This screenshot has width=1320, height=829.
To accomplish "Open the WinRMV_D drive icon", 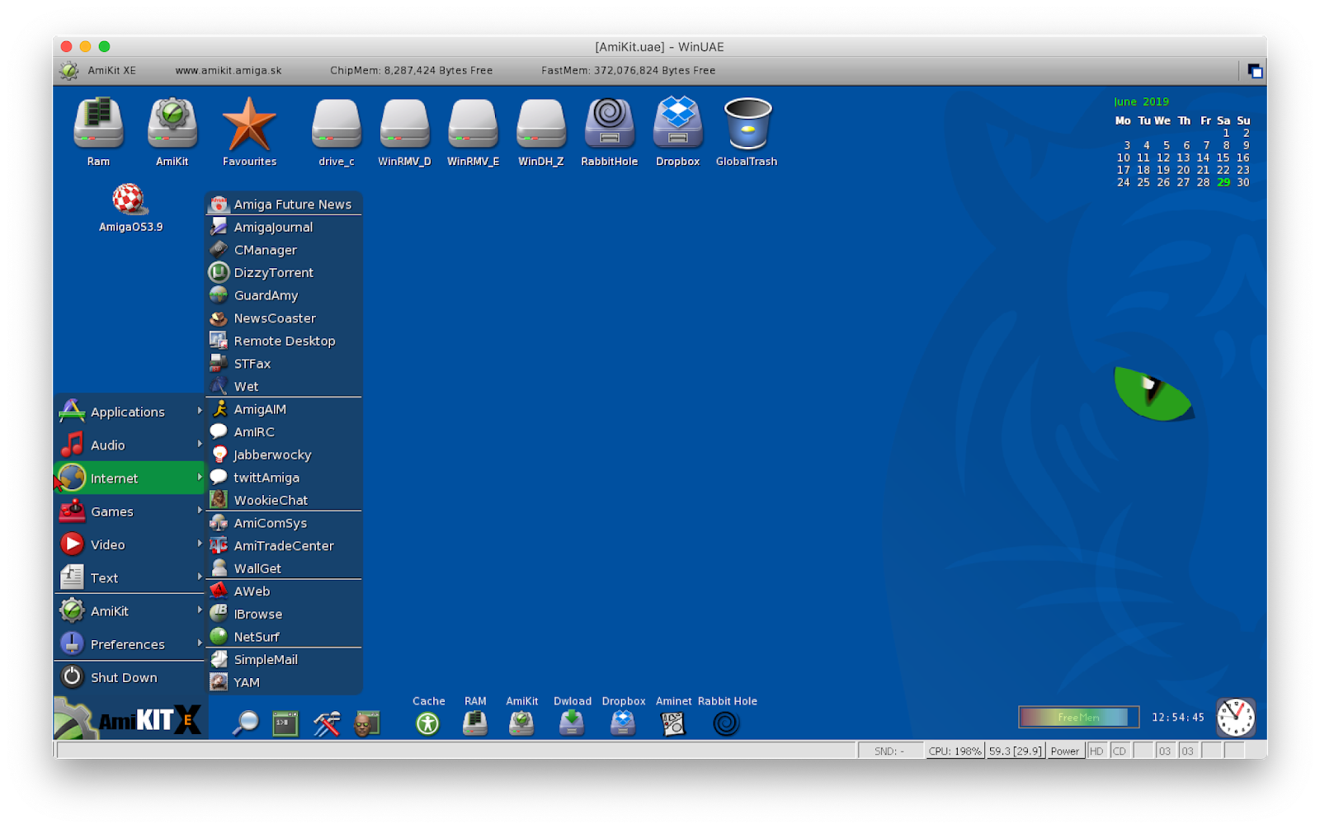I will tap(404, 124).
